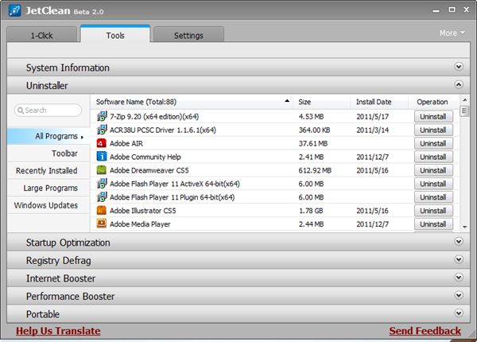The width and height of the screenshot is (477, 342).
Task: Uninstall Adobe Flash Player 11 ActiveX
Action: click(433, 184)
